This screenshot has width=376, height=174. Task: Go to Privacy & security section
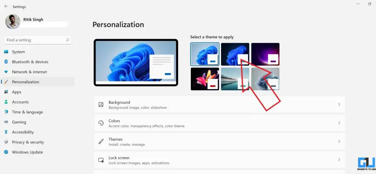tap(28, 142)
